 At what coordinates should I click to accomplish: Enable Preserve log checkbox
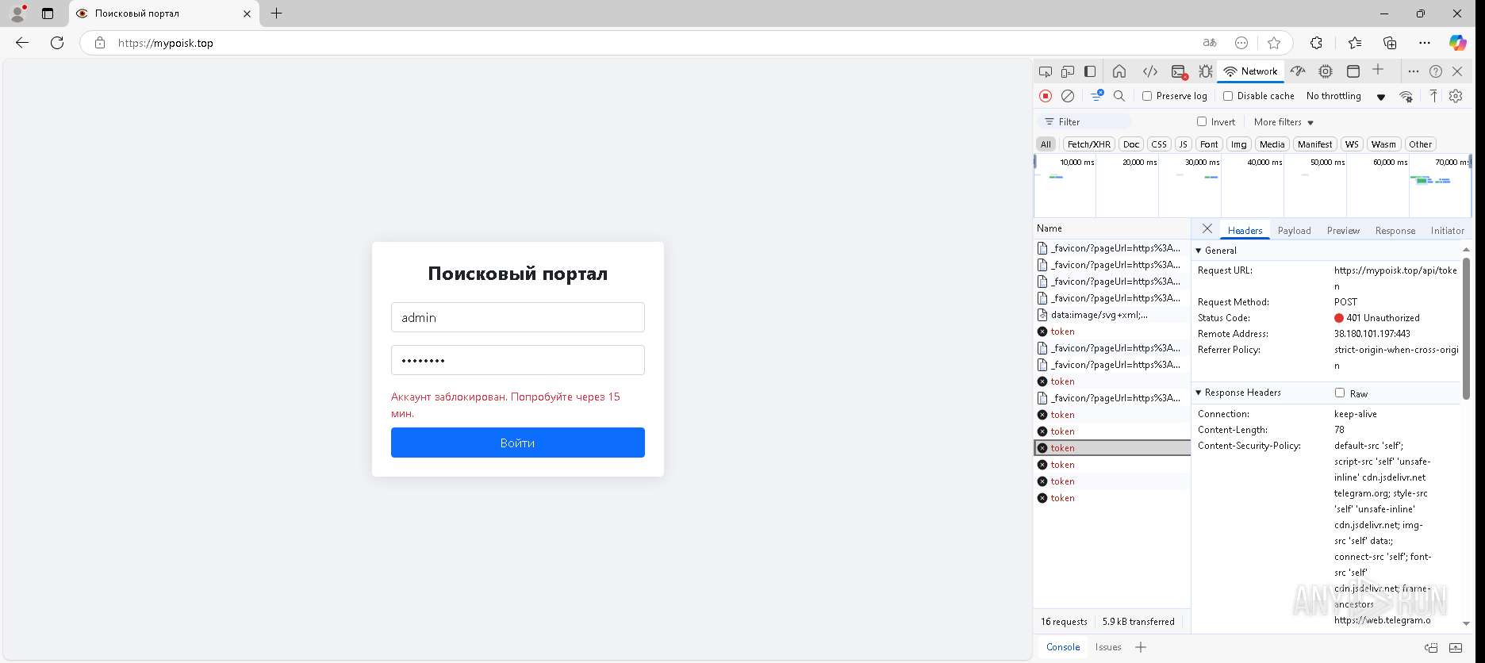(1147, 96)
